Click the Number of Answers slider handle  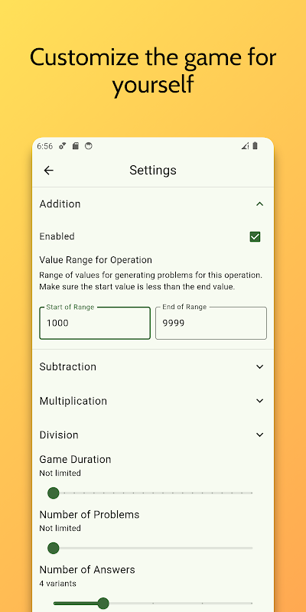pos(103,603)
